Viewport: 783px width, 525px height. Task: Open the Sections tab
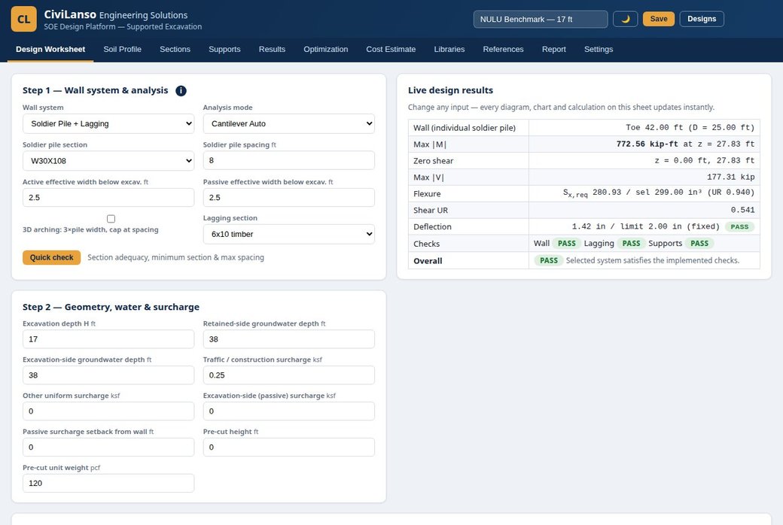(x=175, y=50)
